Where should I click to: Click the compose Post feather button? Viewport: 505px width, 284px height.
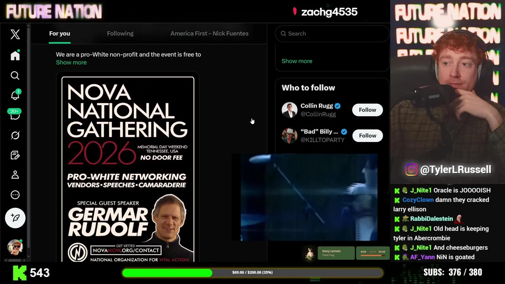pos(15,218)
